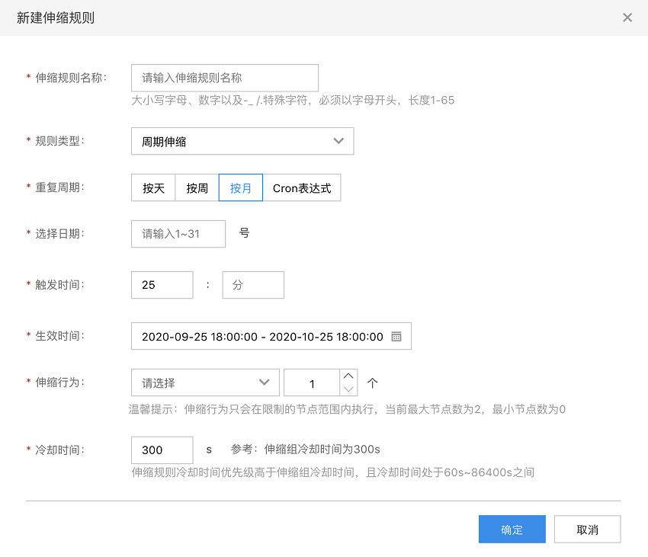Select the 按天 repeat period option
Viewport: 648px width, 557px height.
point(153,187)
